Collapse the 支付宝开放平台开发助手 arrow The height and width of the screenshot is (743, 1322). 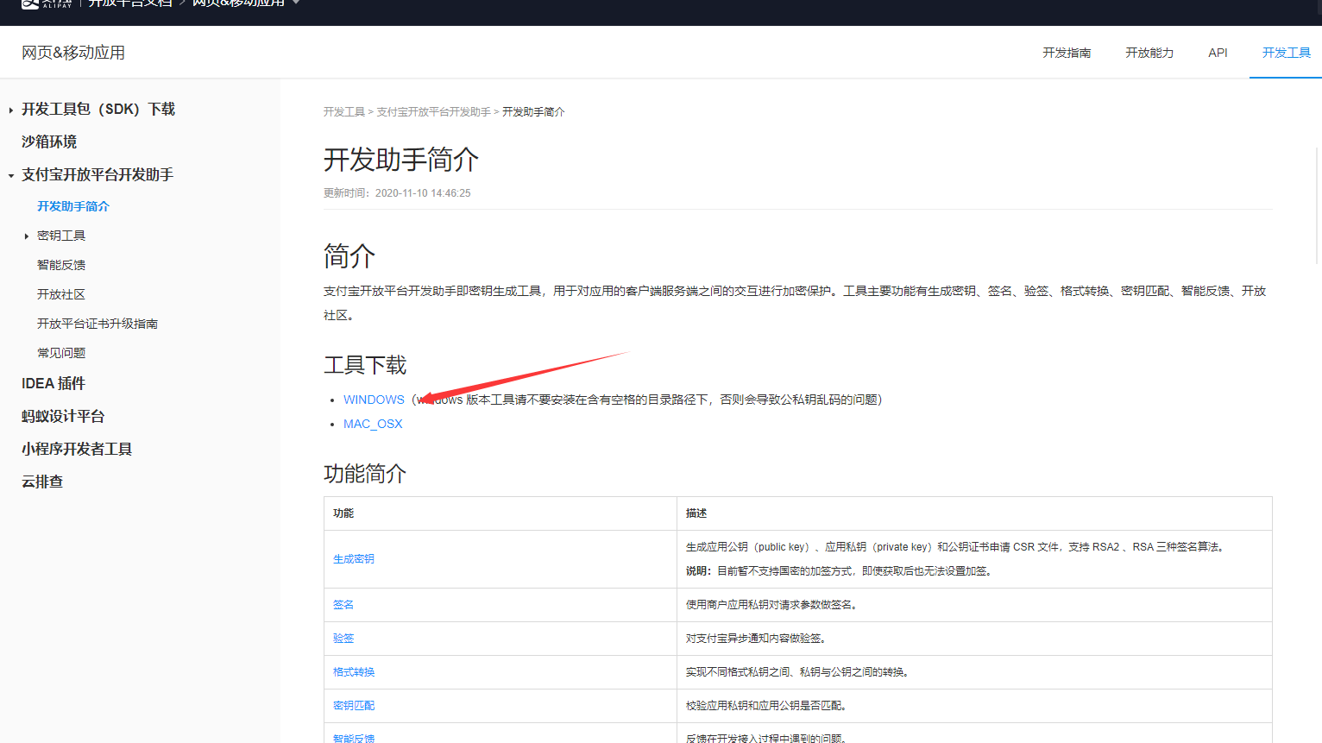pyautogui.click(x=10, y=175)
